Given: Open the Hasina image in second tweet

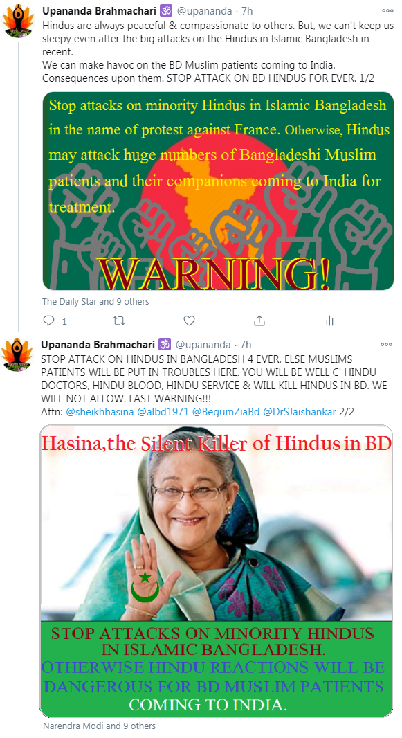Looking at the screenshot, I should point(217,571).
